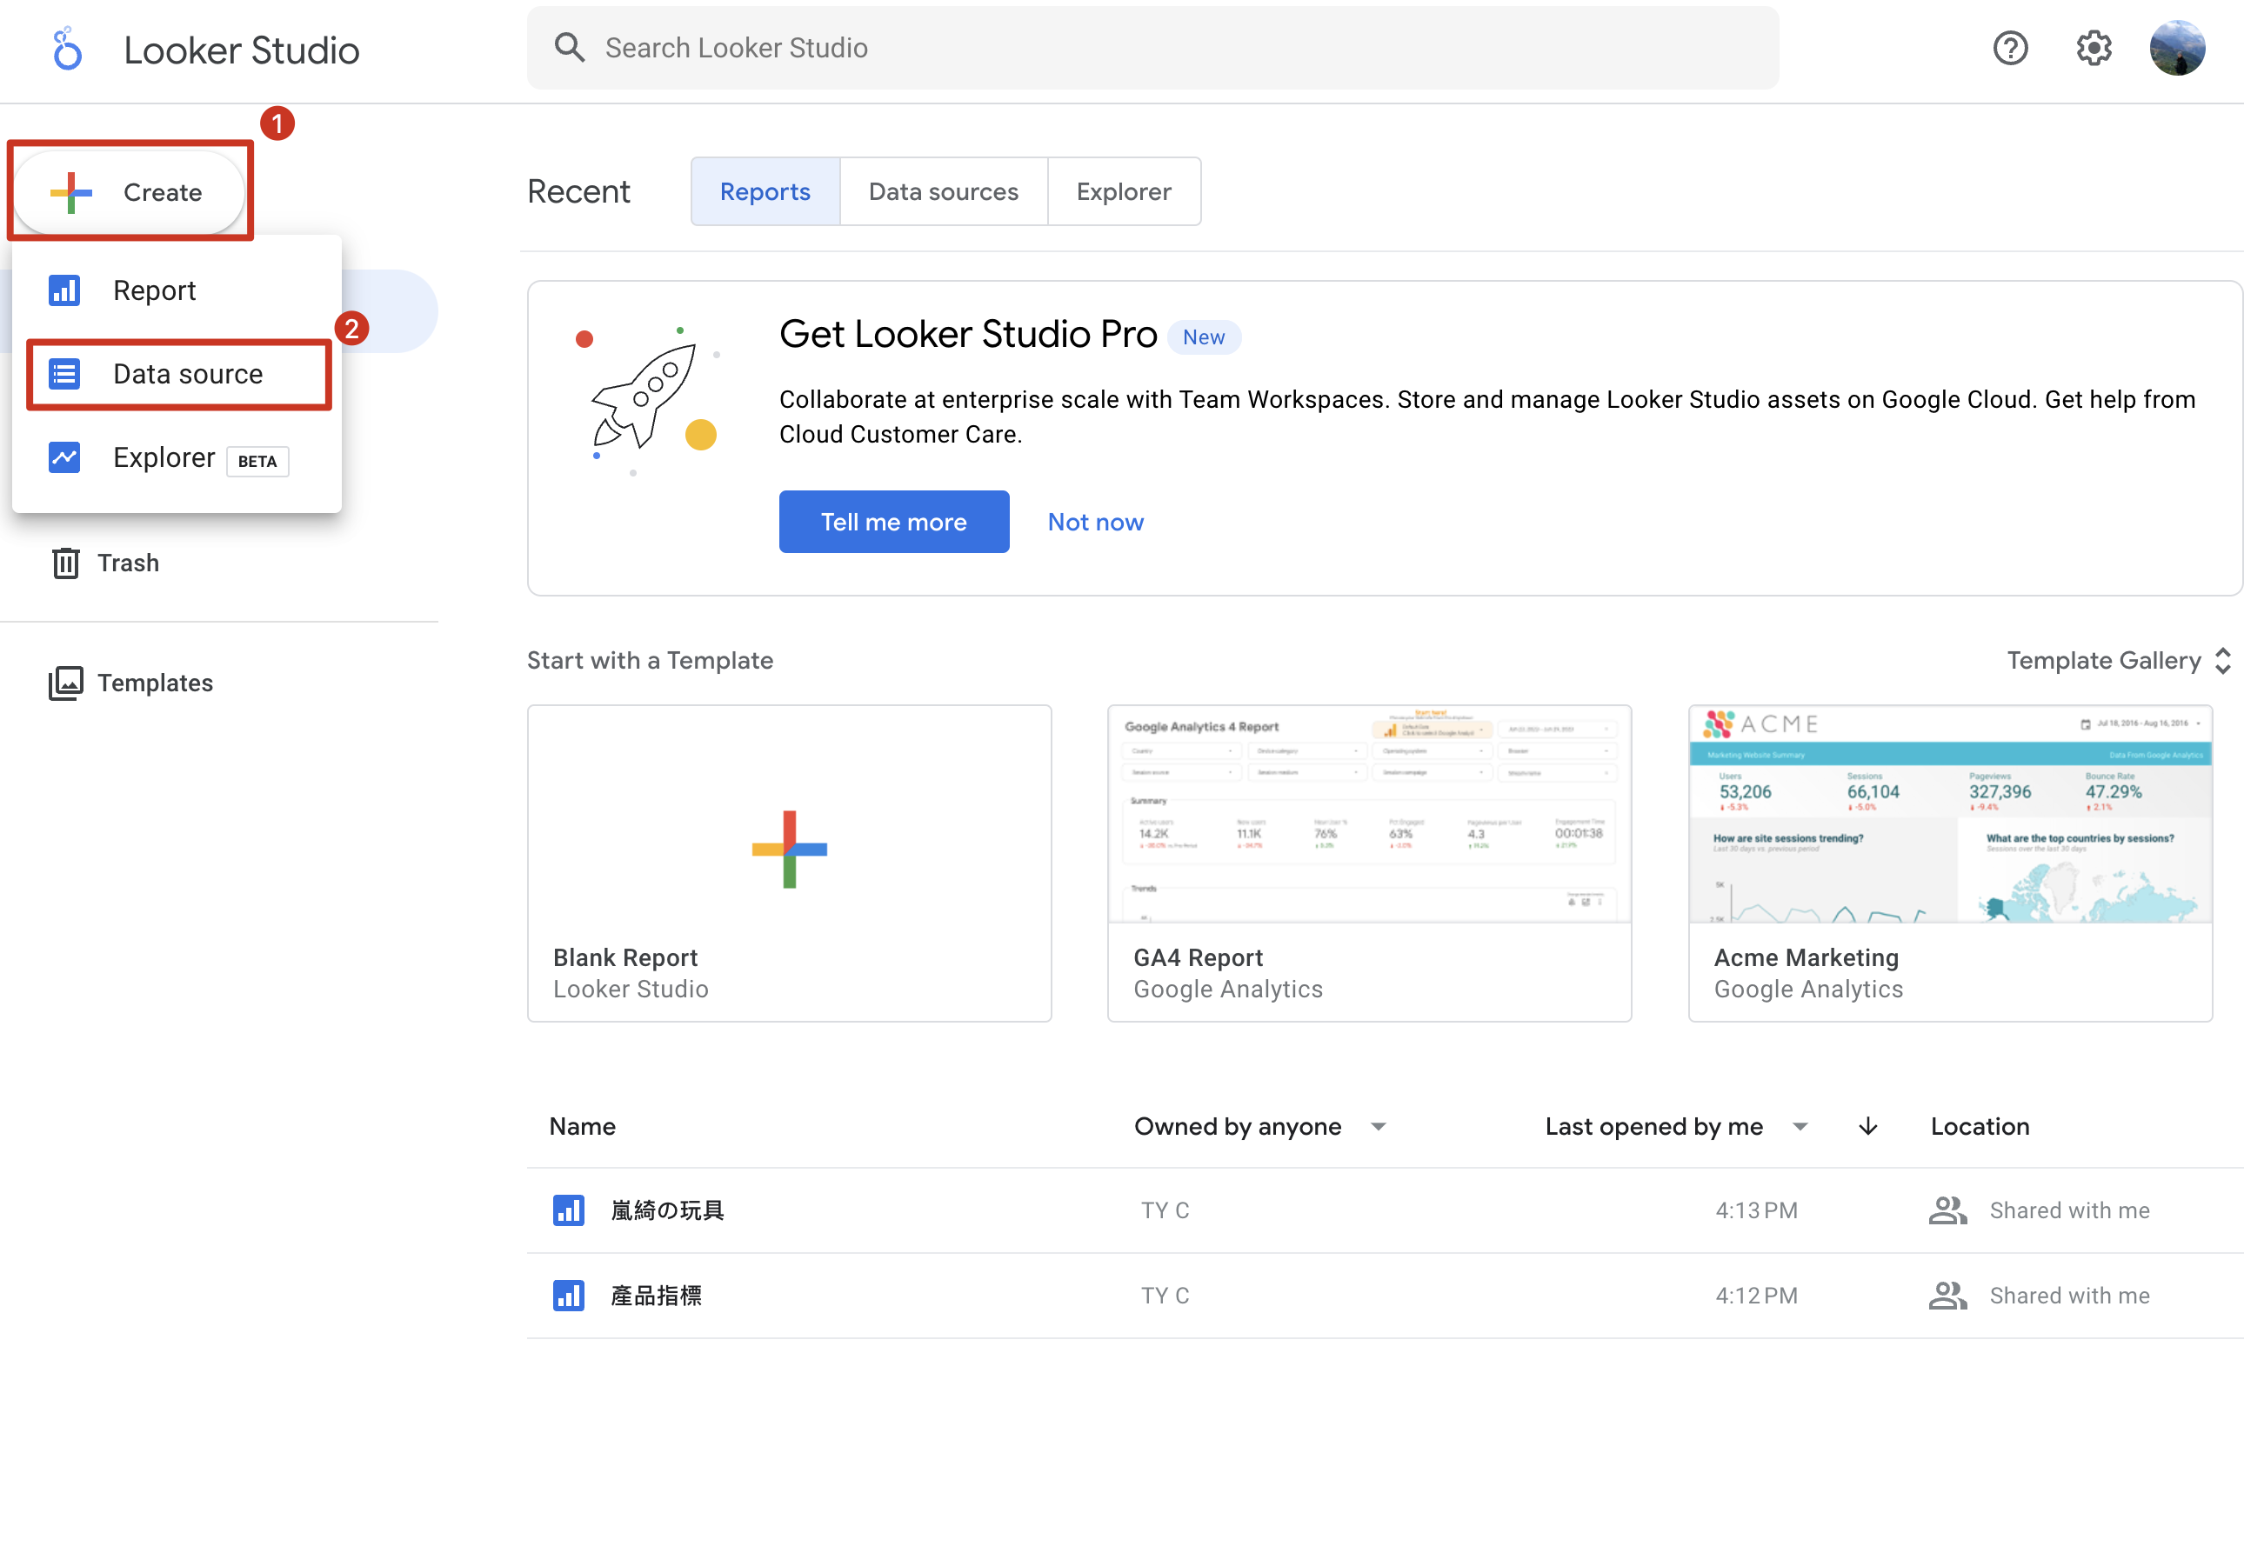This screenshot has height=1553, width=2244.
Task: Click the Get Looker Studio Pro heading
Action: coord(967,334)
